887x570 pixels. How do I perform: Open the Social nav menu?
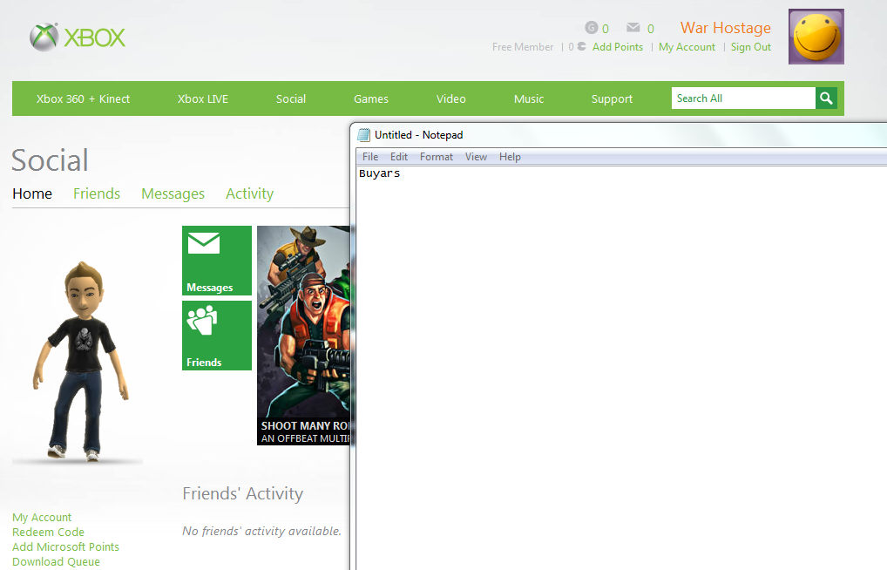[291, 98]
